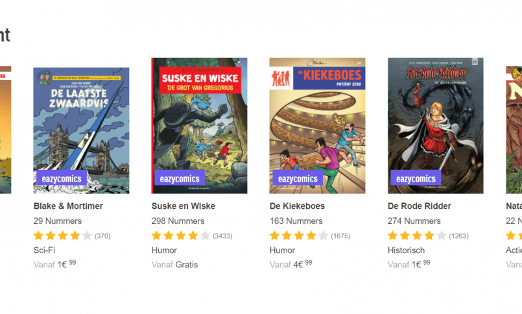
Task: Click eazycomics badge on Suske en Wiske cover
Action: click(x=180, y=178)
